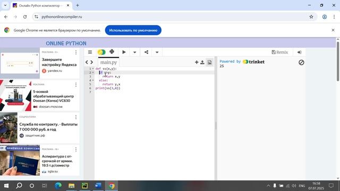Image resolution: width=340 pixels, height=191 pixels.
Task: Reload the page
Action: [x=25, y=16]
